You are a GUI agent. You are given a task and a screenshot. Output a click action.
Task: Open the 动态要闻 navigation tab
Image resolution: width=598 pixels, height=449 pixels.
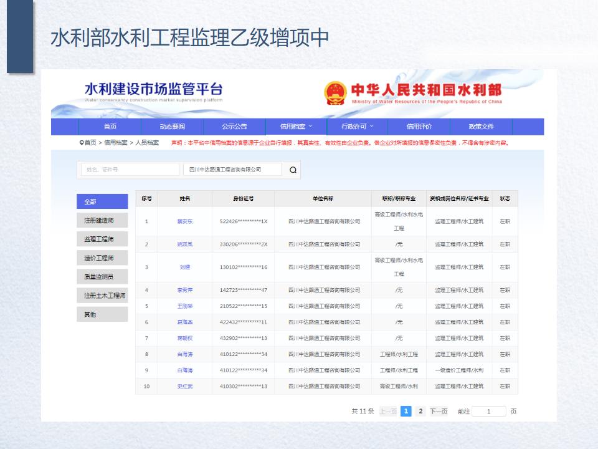pos(173,127)
